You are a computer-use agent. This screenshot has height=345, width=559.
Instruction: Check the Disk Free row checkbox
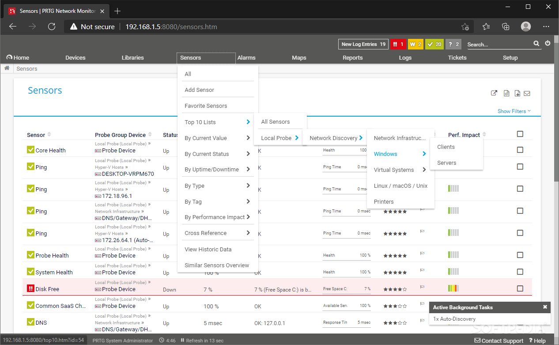pyautogui.click(x=520, y=288)
